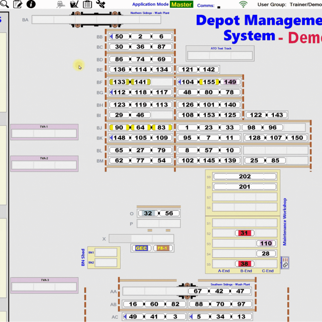The image size is (322, 322).
Task: Click the User Group Trainer/Demo text
Action: pyautogui.click(x=290, y=4)
